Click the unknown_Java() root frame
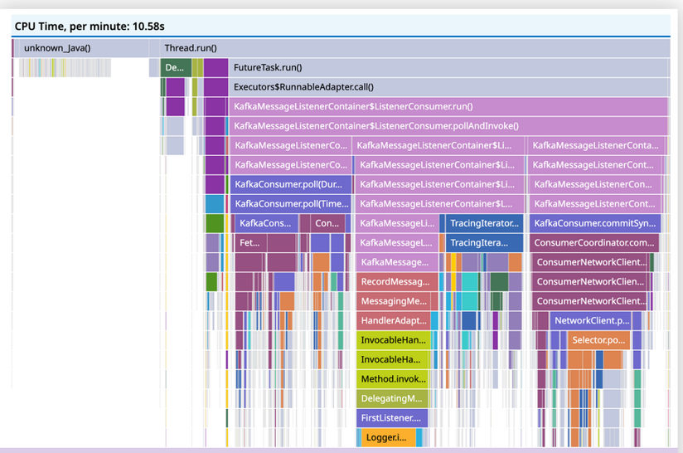Viewport: 683px width, 453px height. pyautogui.click(x=80, y=48)
